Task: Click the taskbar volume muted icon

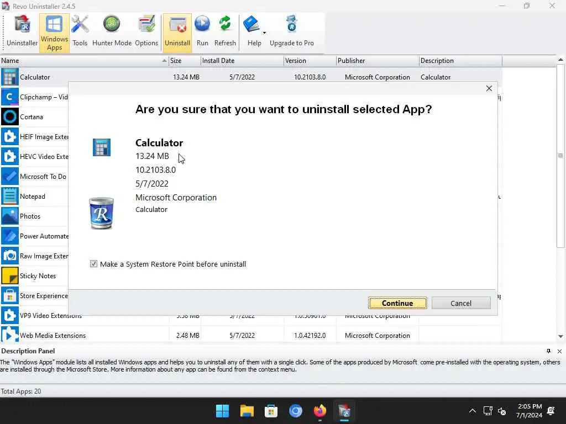Action: coord(502,411)
